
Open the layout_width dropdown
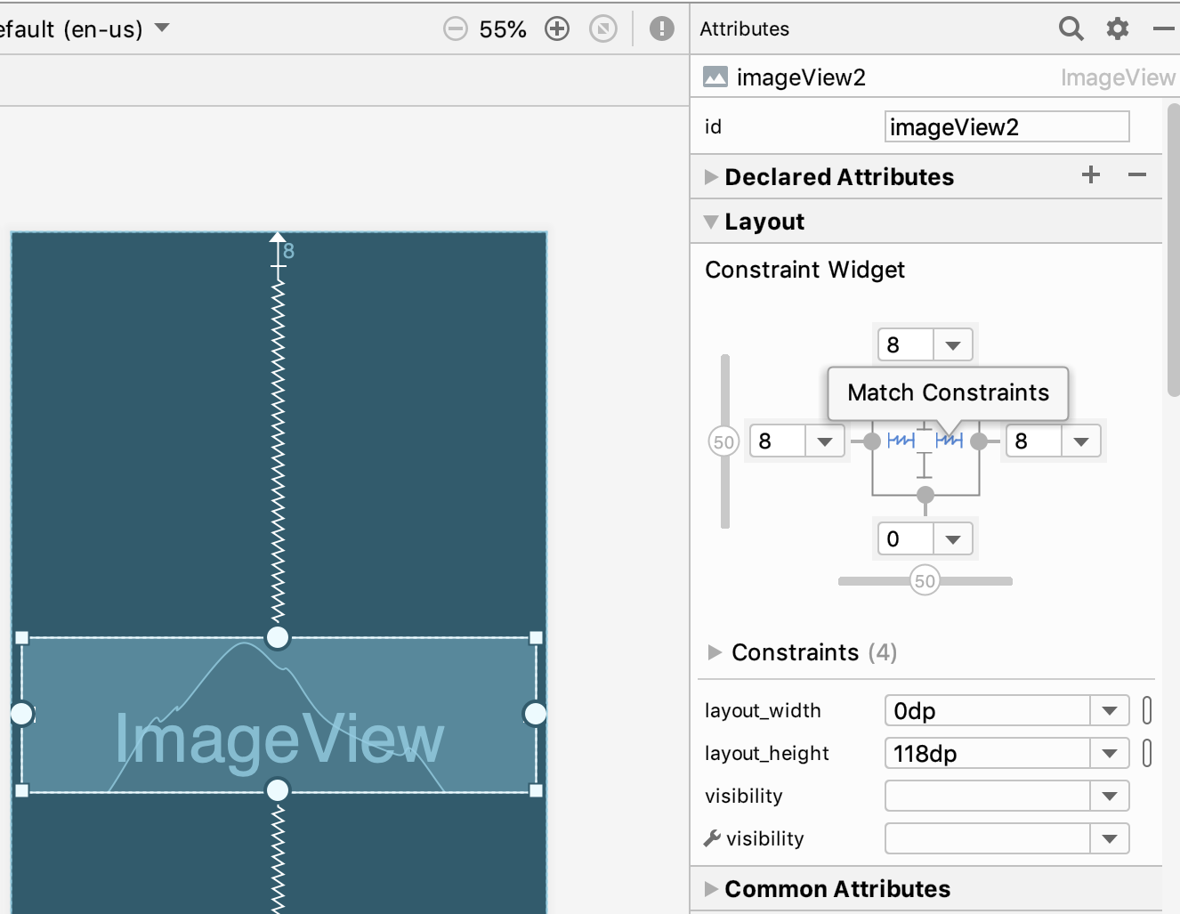pos(1109,711)
